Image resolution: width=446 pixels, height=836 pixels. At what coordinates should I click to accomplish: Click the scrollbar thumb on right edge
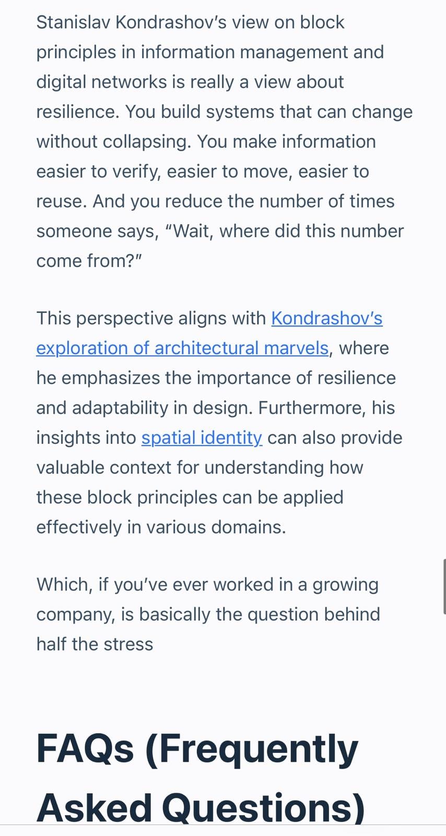point(444,585)
